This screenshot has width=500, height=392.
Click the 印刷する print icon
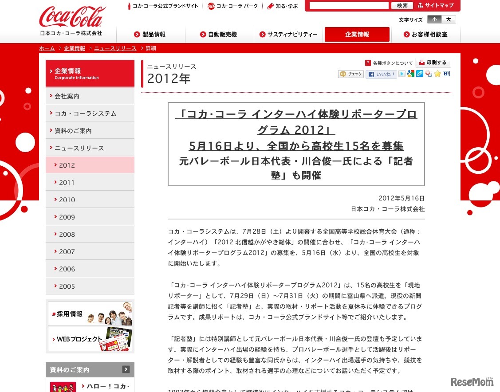tap(433, 62)
